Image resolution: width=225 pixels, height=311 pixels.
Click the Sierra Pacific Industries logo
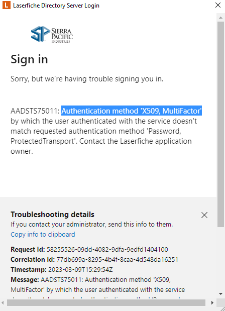(x=52, y=34)
